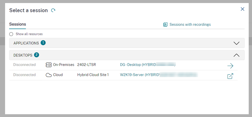
Task: Click the On-Premises server icon
Action: (48, 65)
